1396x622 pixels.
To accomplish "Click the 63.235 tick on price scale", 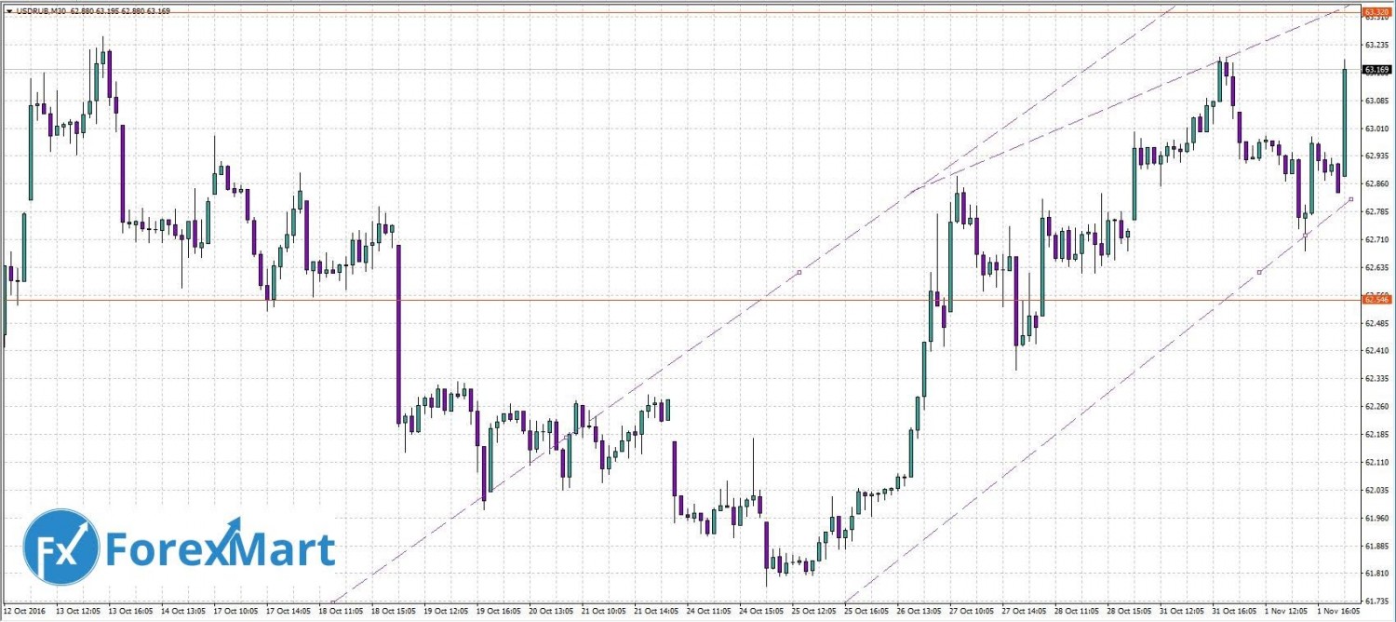I will click(x=1376, y=44).
